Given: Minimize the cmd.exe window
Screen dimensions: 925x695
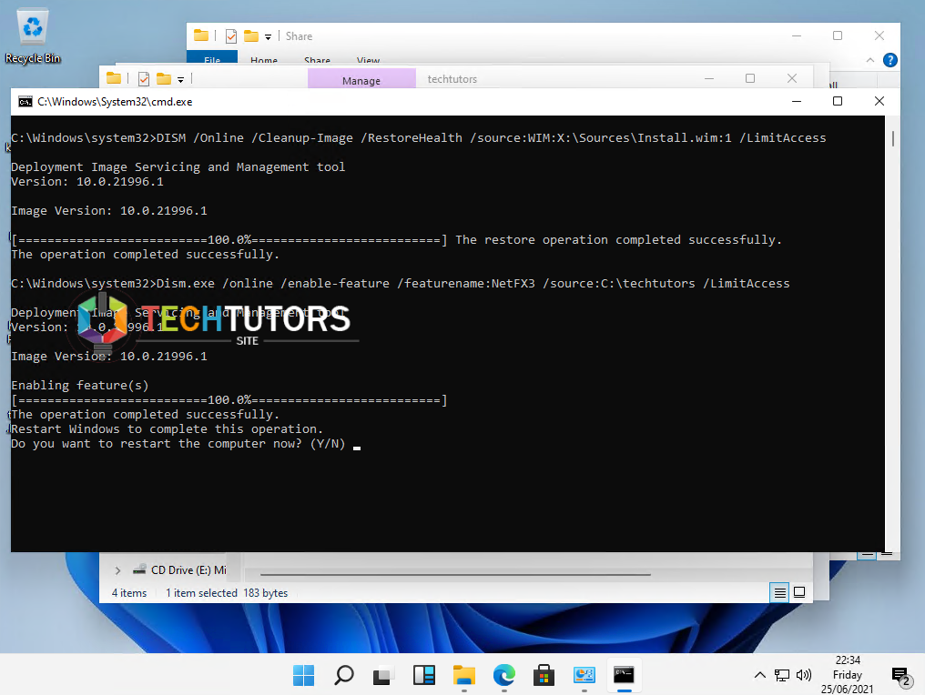Looking at the screenshot, I should pos(797,101).
